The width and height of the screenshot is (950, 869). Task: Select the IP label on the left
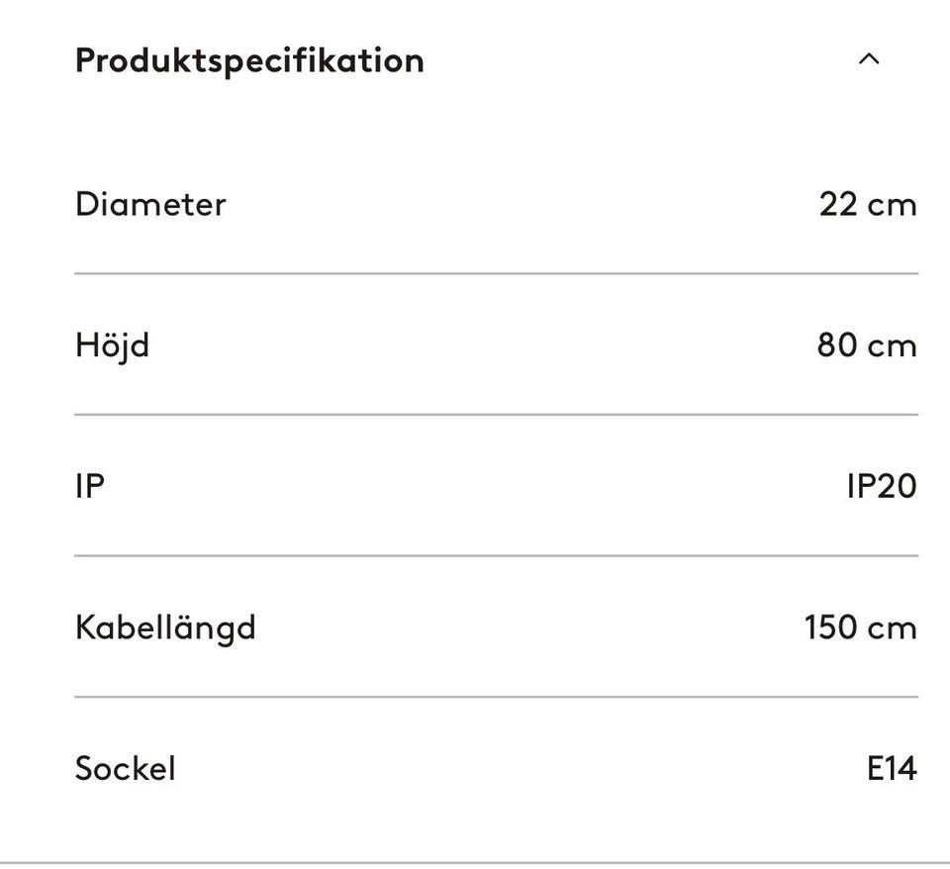(x=89, y=486)
